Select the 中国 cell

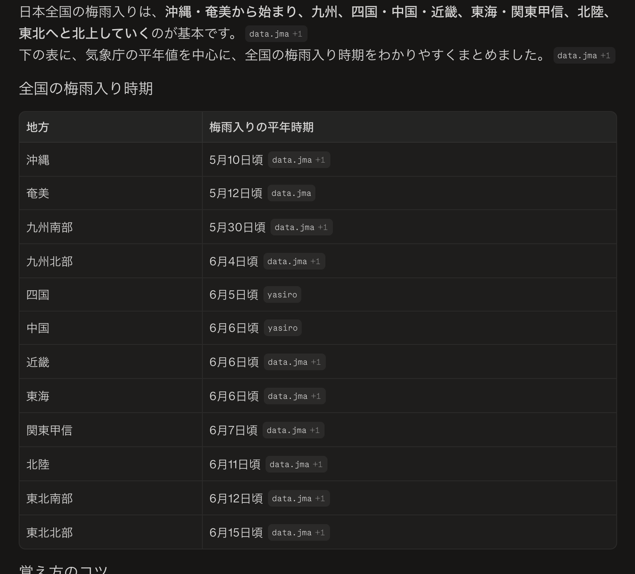(111, 328)
